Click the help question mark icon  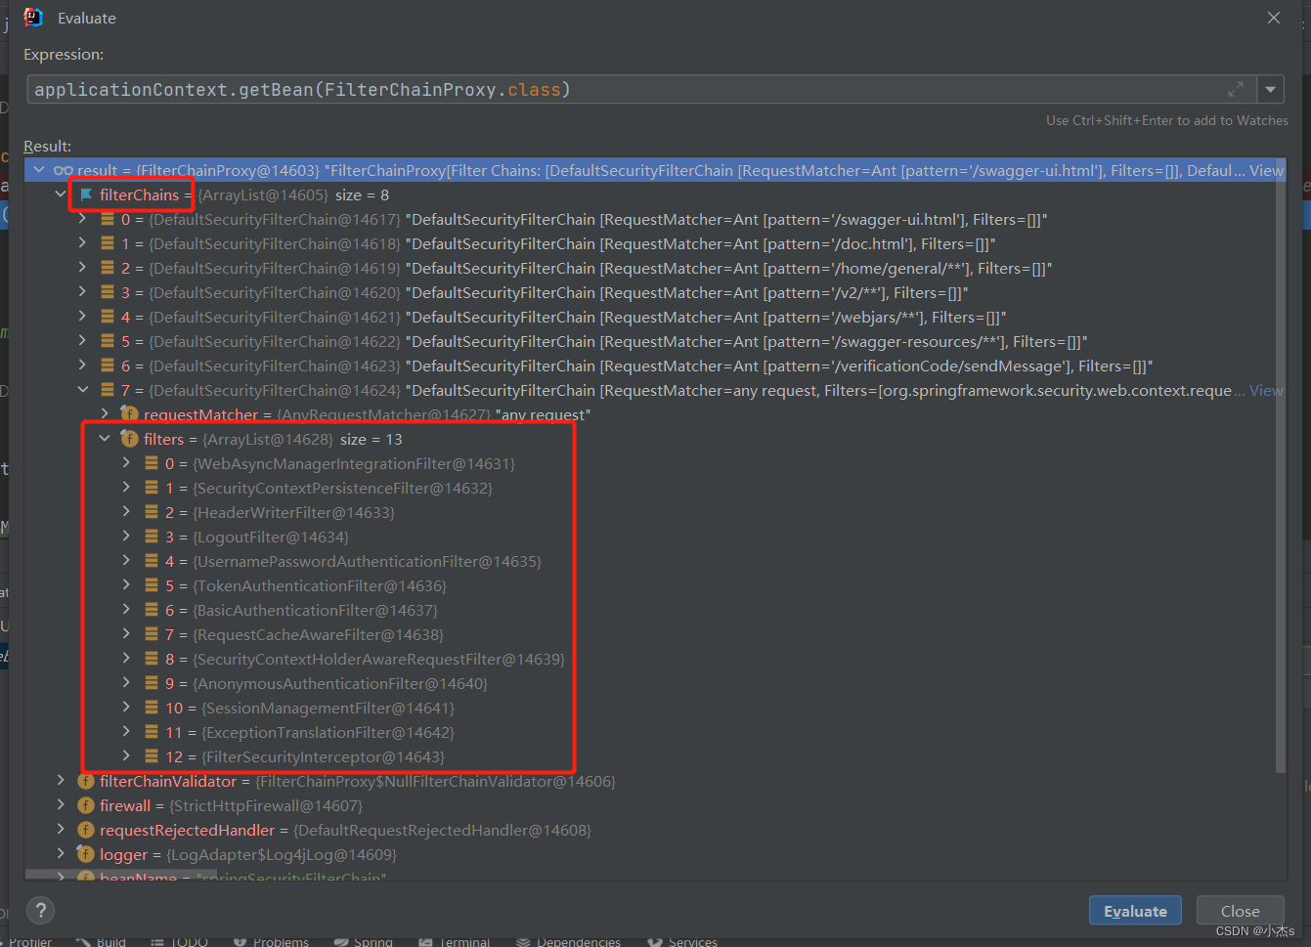pyautogui.click(x=40, y=910)
